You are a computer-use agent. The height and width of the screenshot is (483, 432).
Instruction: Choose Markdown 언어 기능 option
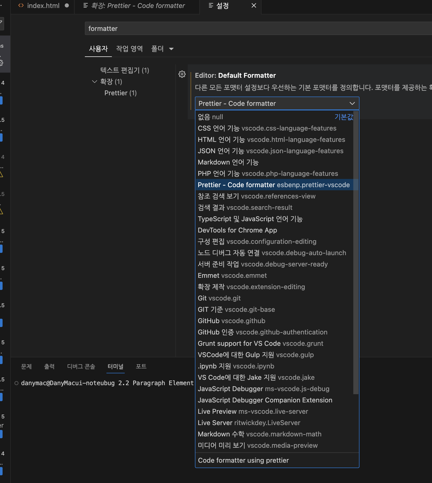274,162
